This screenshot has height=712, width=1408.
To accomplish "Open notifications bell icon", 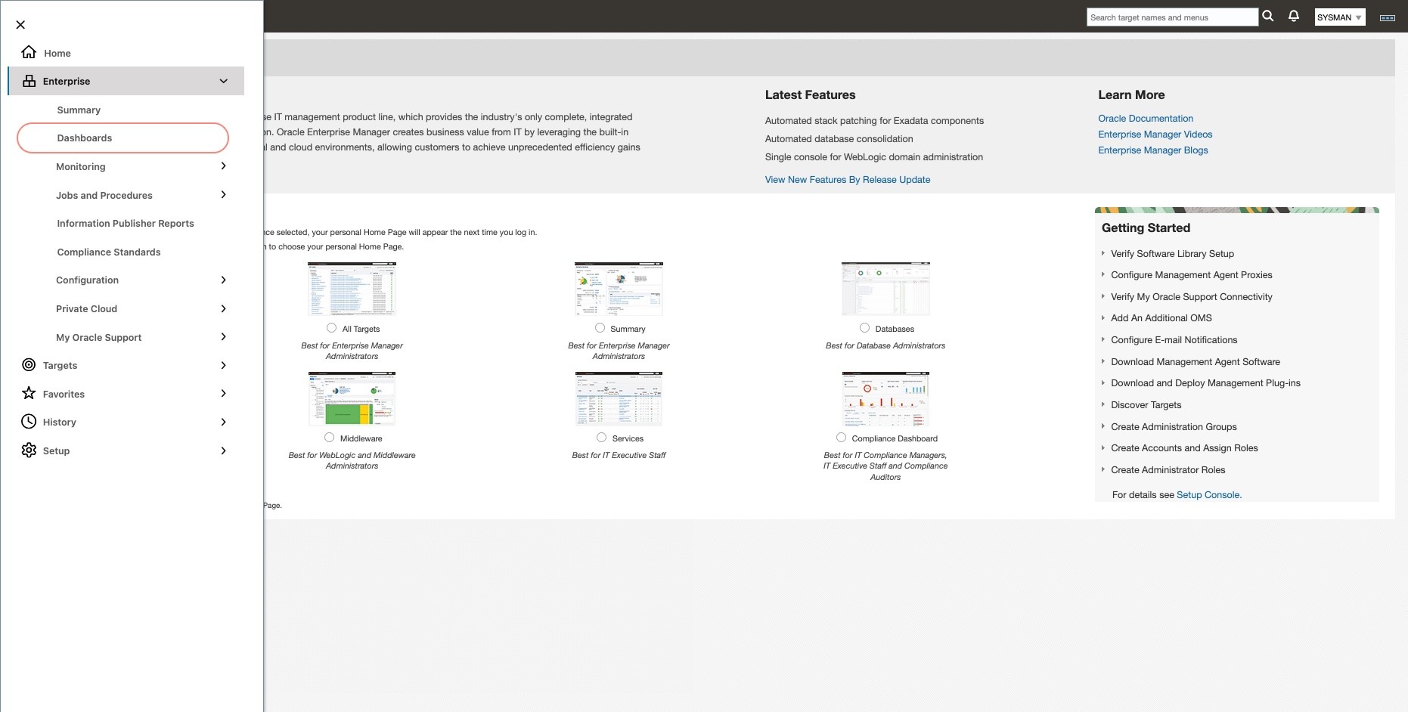I will 1294,16.
